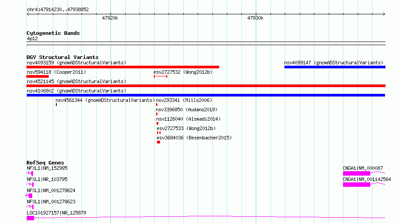This screenshot has width=398, height=223.
Task: Open the nsv4521145 (gnomADStructuralVariants) label
Action: (x=76, y=81)
